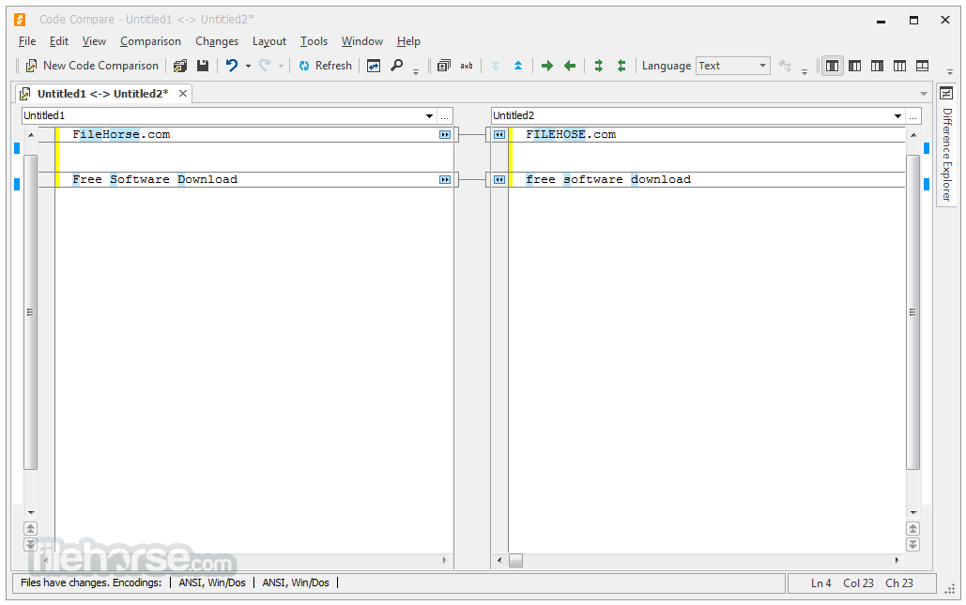This screenshot has height=605, width=966.
Task: Jump to first difference in left pane
Action: click(x=30, y=529)
